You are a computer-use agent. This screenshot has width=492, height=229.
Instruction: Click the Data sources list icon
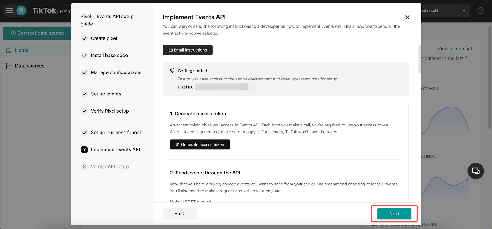pyautogui.click(x=9, y=66)
